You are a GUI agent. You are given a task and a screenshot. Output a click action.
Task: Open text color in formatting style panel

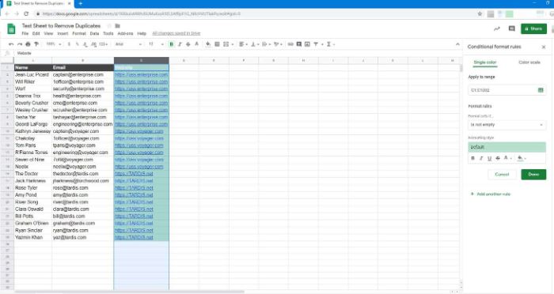(507, 158)
